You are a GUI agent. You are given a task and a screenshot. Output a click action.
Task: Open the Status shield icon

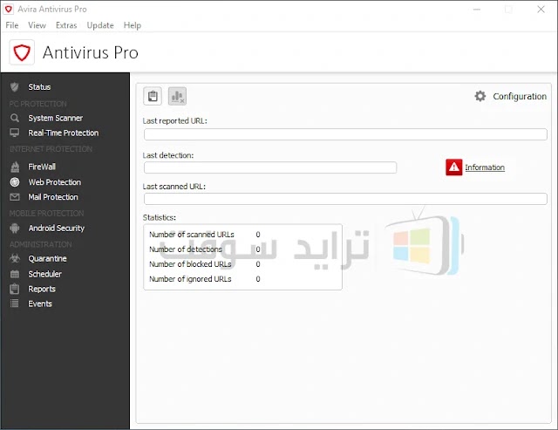coord(15,87)
